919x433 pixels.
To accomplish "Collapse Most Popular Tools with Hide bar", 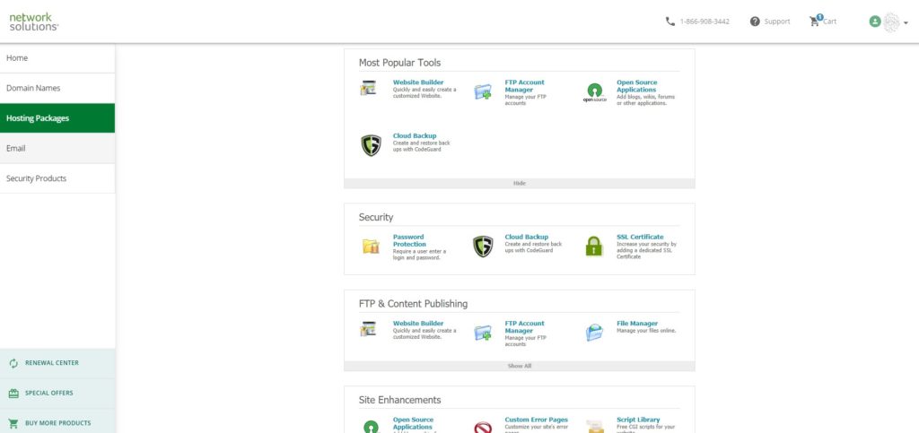I will coord(520,183).
